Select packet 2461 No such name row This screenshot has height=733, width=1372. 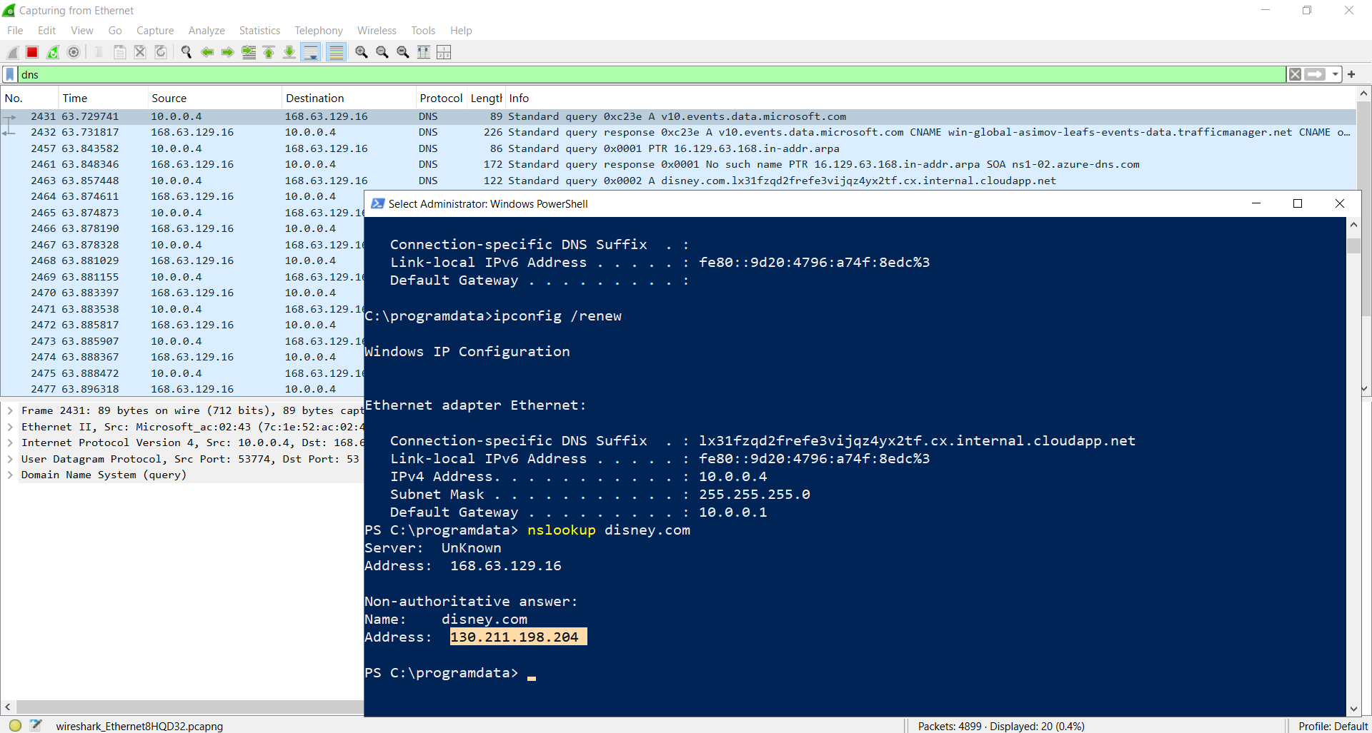[x=678, y=164]
